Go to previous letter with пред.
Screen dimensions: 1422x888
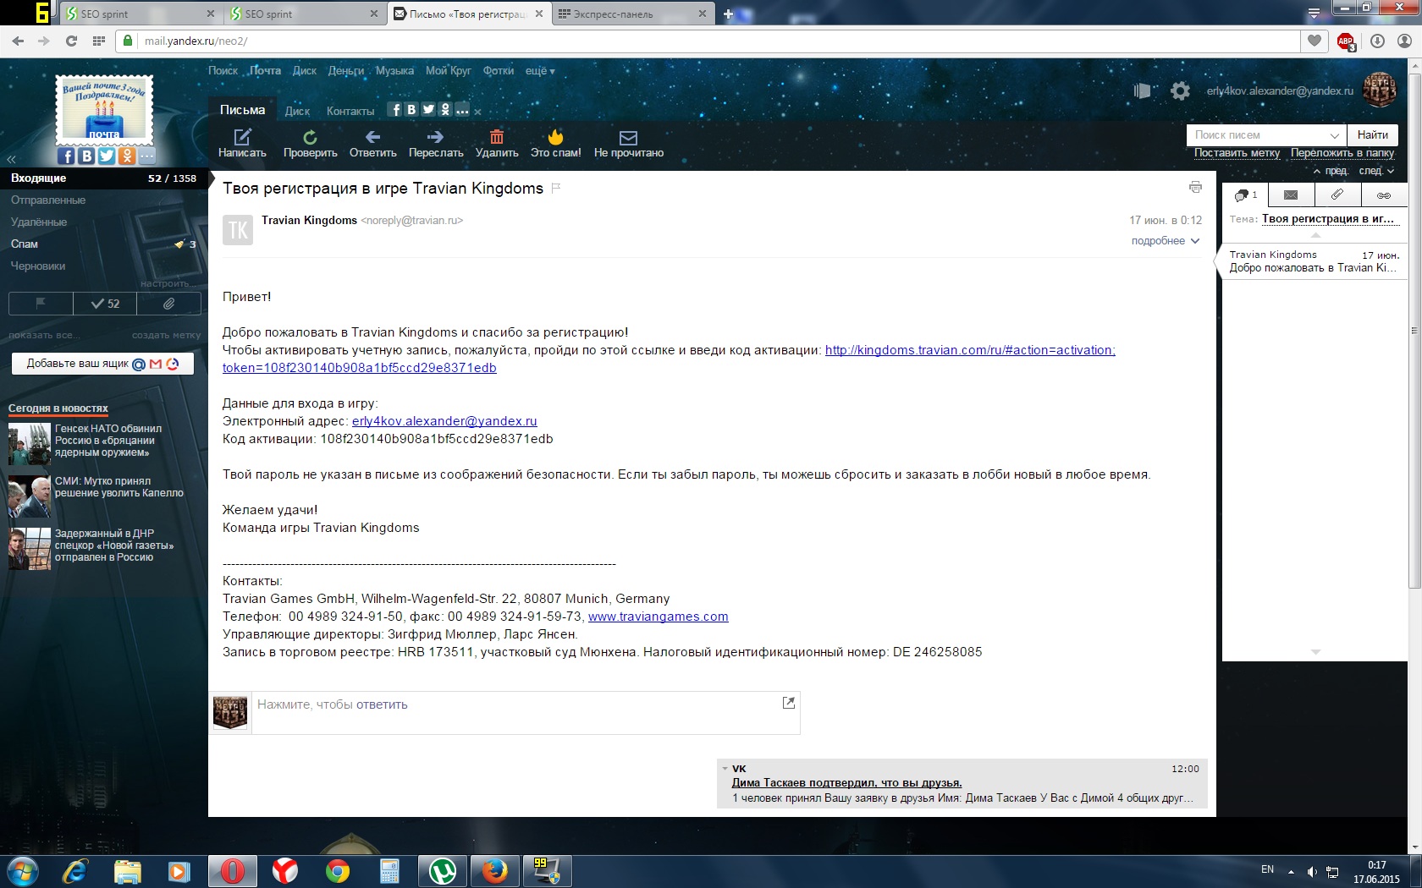point(1331,171)
